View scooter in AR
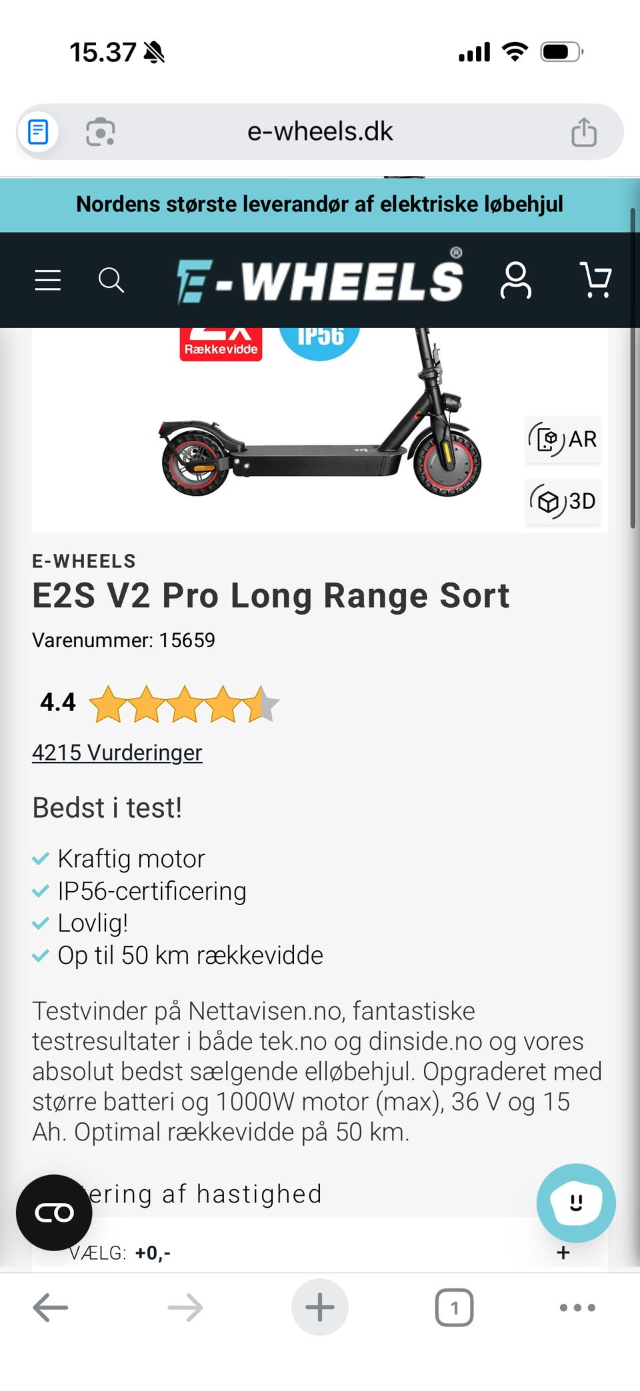This screenshot has width=640, height=1391. (563, 439)
